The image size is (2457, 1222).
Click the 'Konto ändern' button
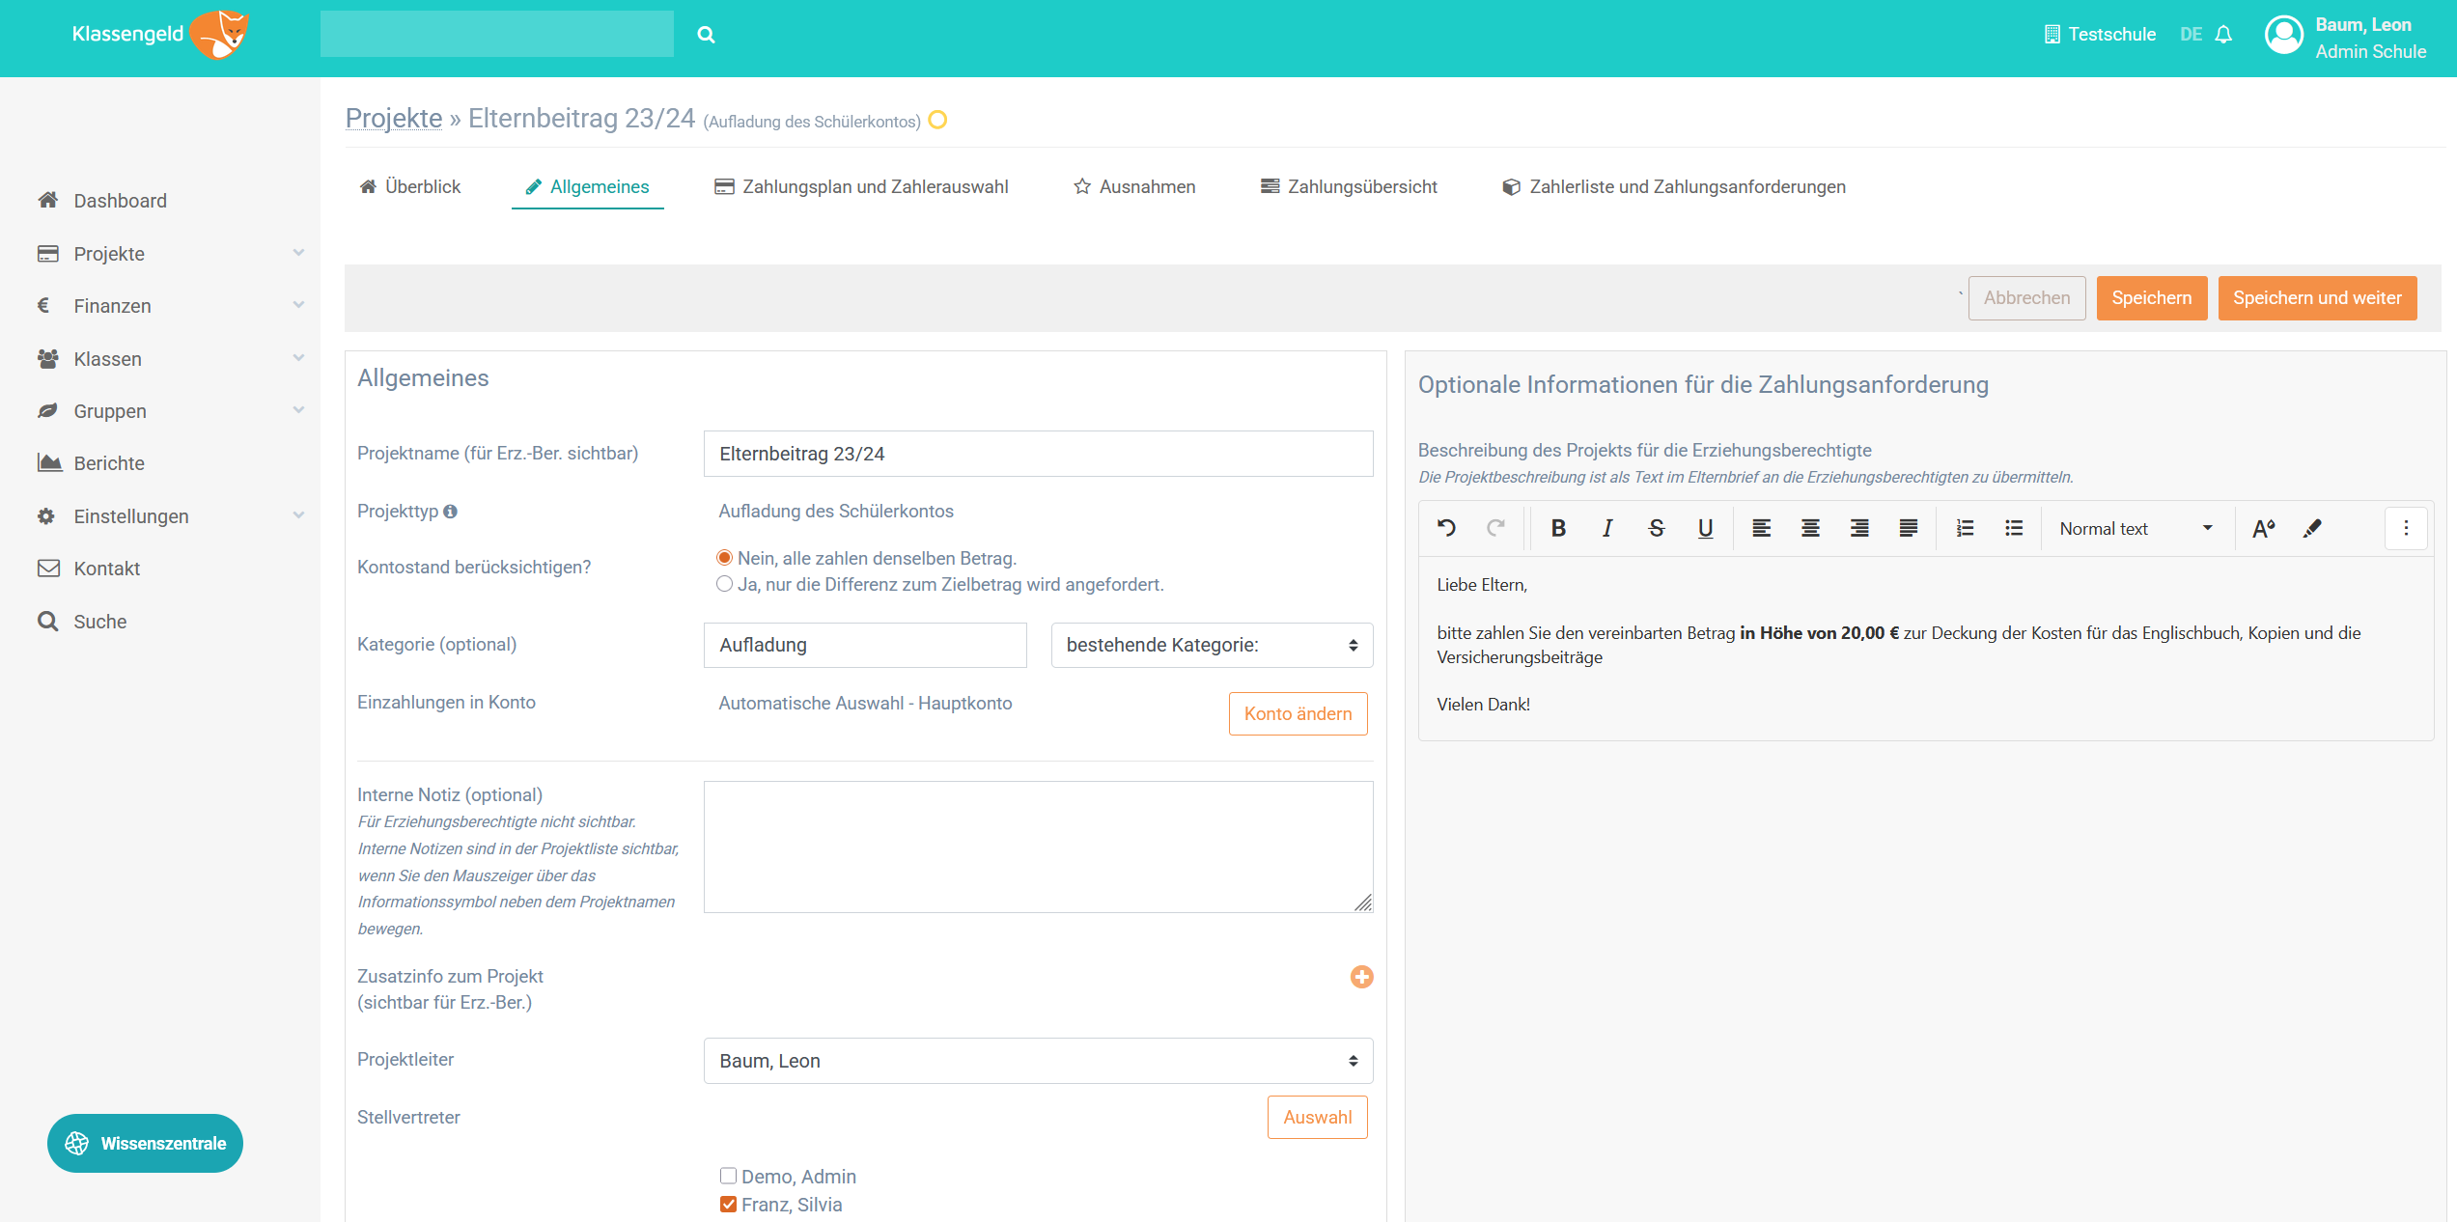[1298, 713]
